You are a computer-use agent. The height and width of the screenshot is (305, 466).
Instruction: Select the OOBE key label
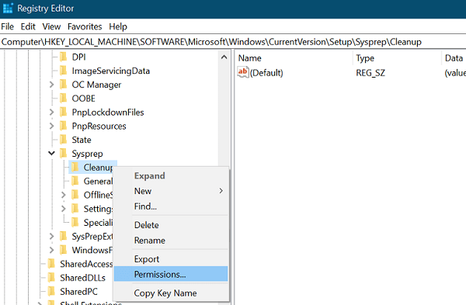pos(84,99)
